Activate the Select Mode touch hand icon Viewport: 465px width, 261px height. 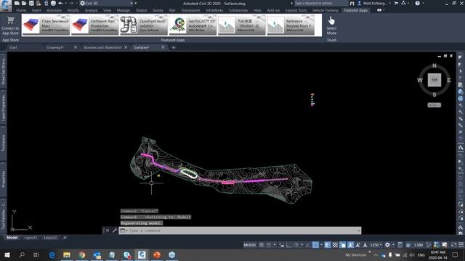coord(331,21)
